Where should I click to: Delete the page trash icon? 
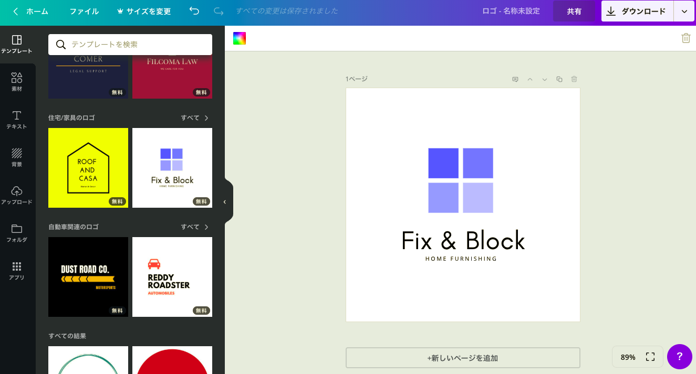click(574, 79)
